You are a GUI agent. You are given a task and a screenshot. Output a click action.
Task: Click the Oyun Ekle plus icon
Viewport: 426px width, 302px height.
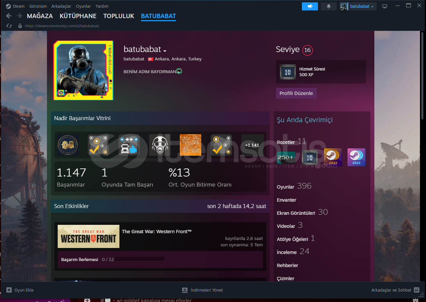(x=9, y=290)
